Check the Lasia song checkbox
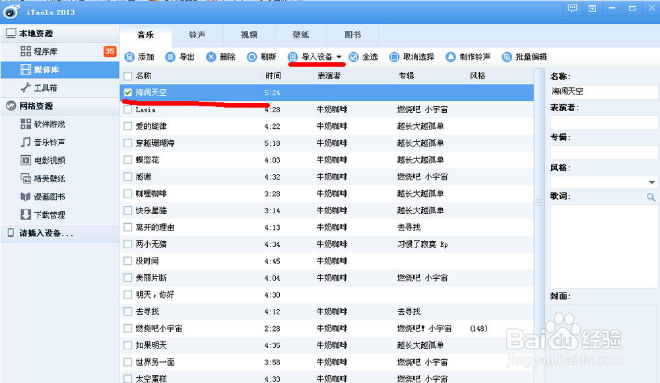 (128, 110)
